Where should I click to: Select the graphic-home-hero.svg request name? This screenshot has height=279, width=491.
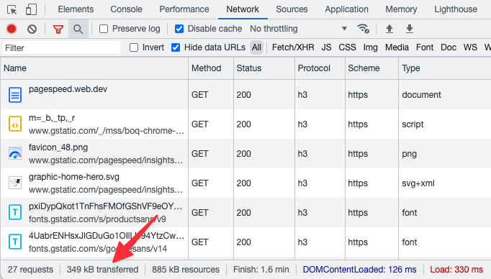(x=74, y=177)
